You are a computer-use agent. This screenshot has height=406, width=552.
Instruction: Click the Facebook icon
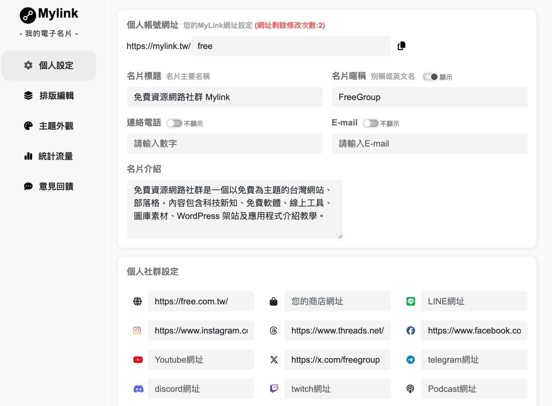[x=411, y=331]
